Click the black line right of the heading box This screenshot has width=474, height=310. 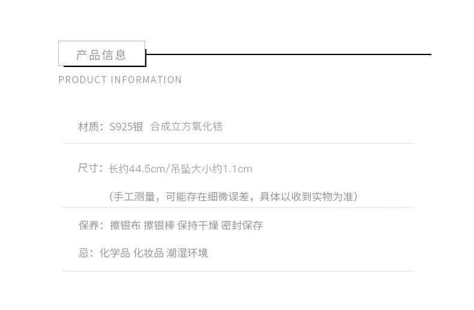tap(288, 54)
